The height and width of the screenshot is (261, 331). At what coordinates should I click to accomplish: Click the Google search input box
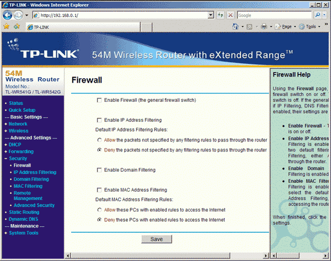[x=274, y=15]
